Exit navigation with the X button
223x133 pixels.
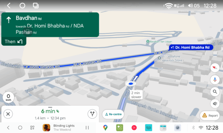pos(8,114)
